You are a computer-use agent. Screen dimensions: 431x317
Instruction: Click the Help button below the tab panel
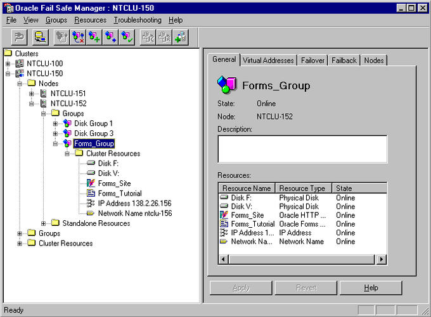point(371,288)
